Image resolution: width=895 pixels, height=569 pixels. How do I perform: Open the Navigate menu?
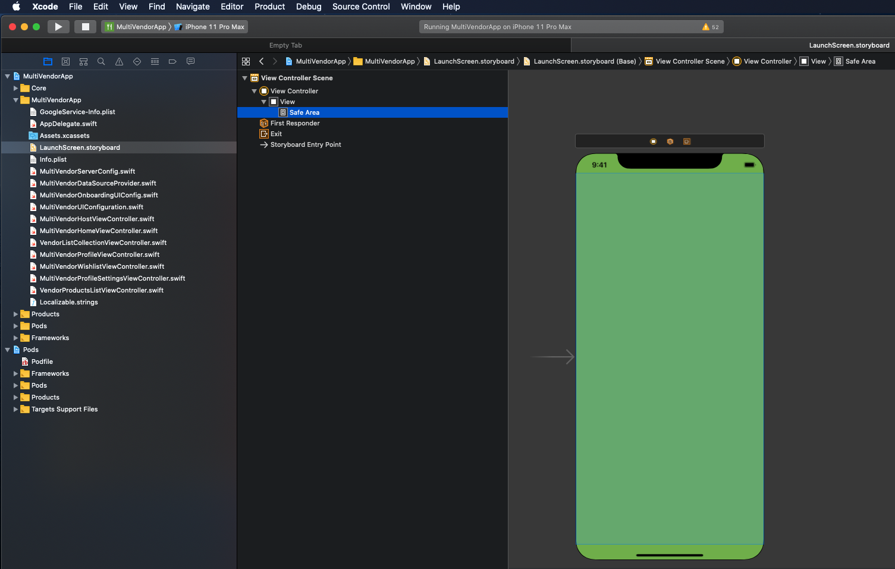[193, 7]
